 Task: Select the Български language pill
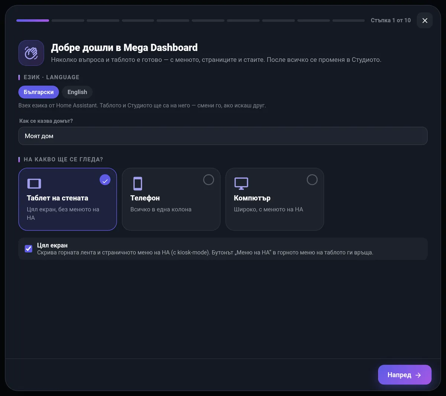pyautogui.click(x=39, y=92)
